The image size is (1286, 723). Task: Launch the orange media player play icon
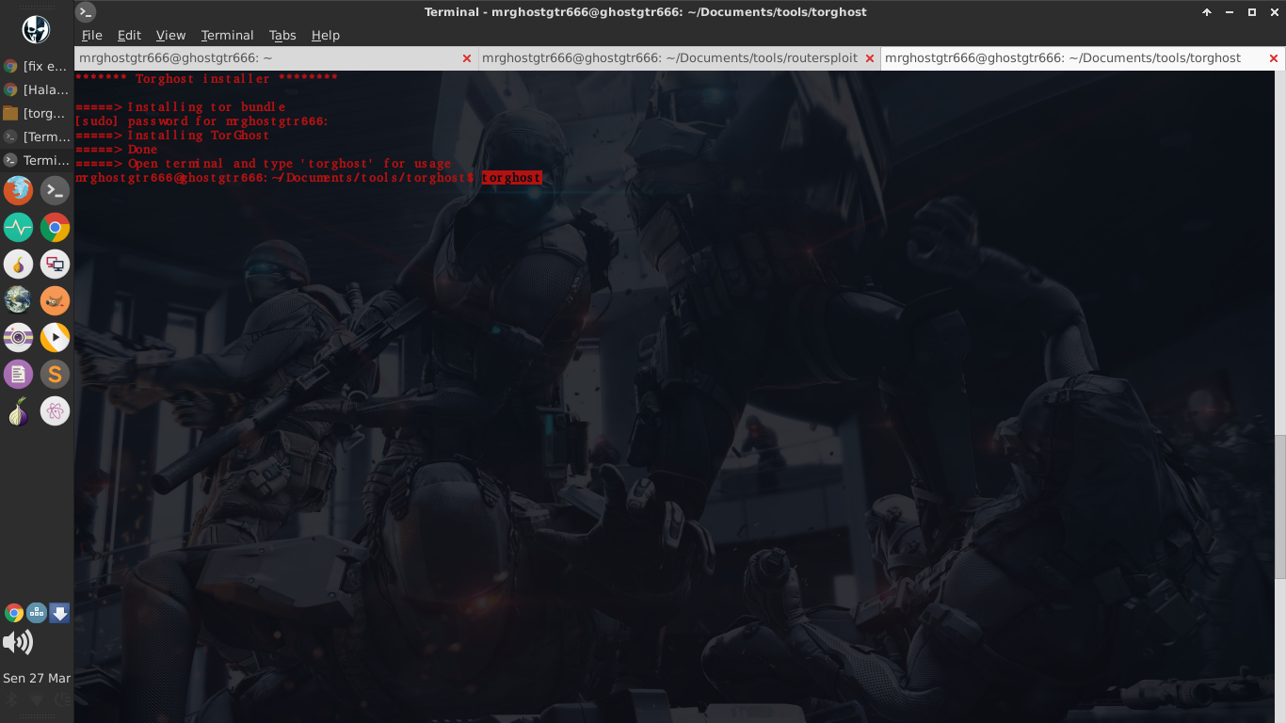55,337
